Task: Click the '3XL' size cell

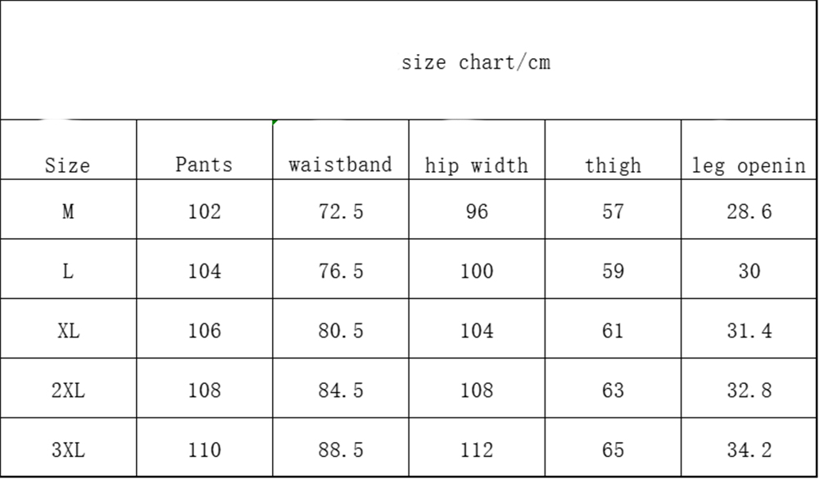Action: 68,450
